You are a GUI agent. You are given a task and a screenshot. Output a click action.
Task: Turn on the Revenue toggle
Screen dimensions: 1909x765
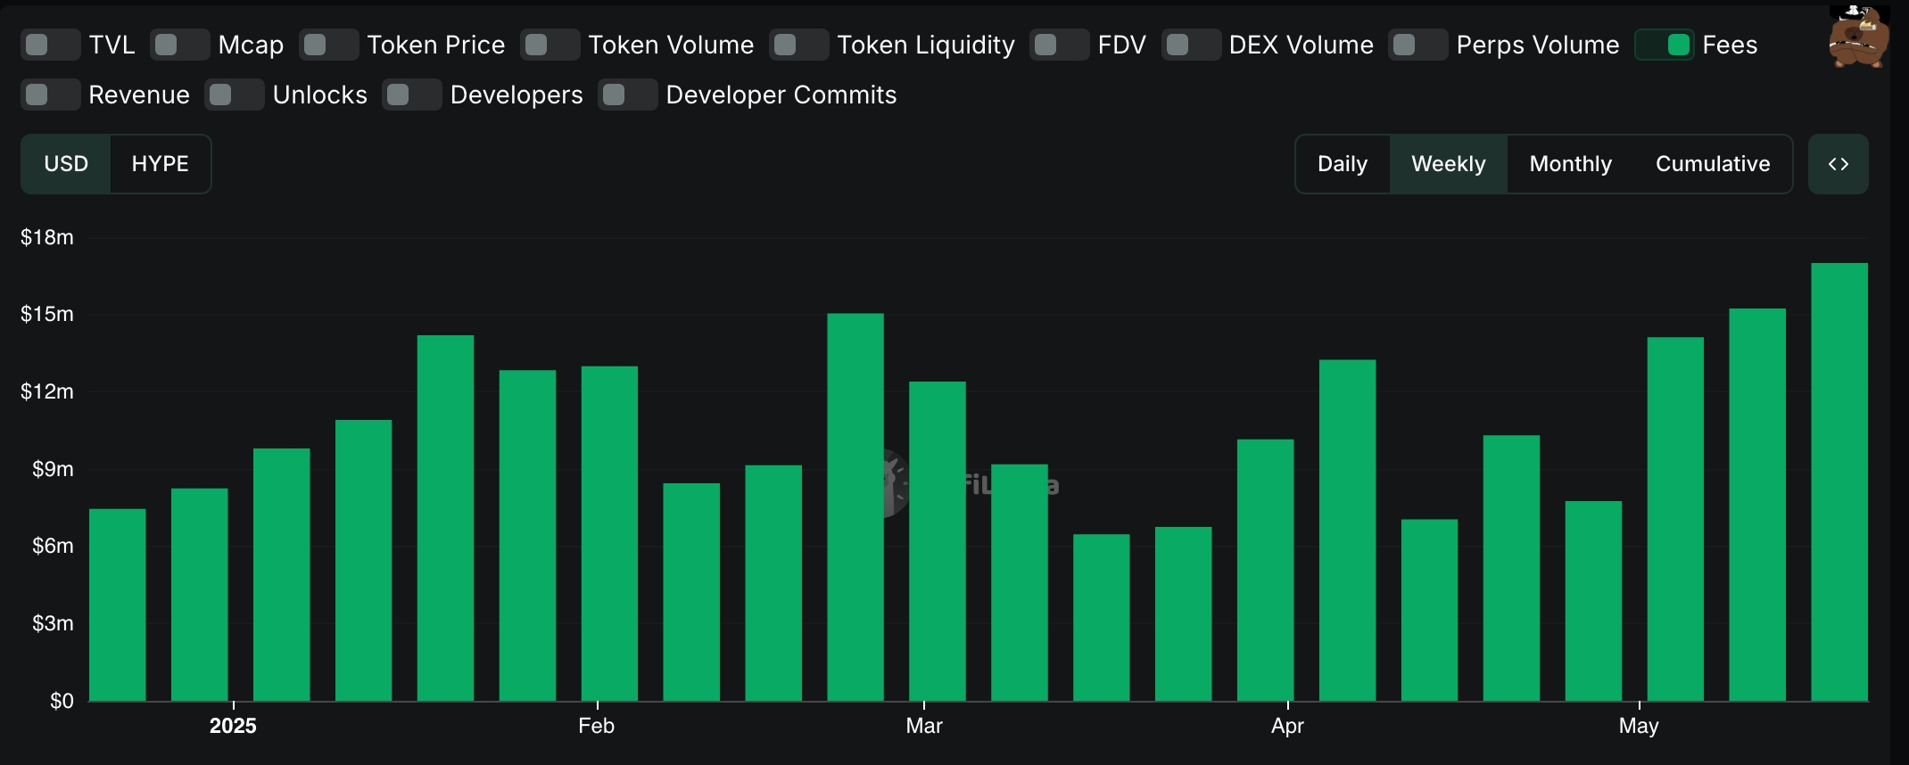coord(51,95)
